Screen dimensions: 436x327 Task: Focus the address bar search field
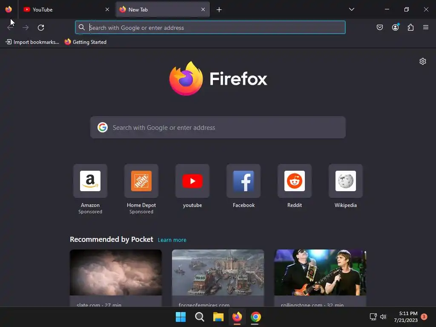coord(210,28)
